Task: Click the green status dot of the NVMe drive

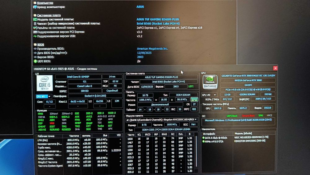Action: [x=203, y=141]
